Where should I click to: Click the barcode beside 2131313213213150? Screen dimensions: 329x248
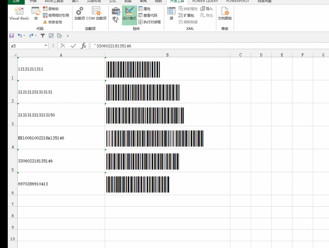click(x=145, y=116)
